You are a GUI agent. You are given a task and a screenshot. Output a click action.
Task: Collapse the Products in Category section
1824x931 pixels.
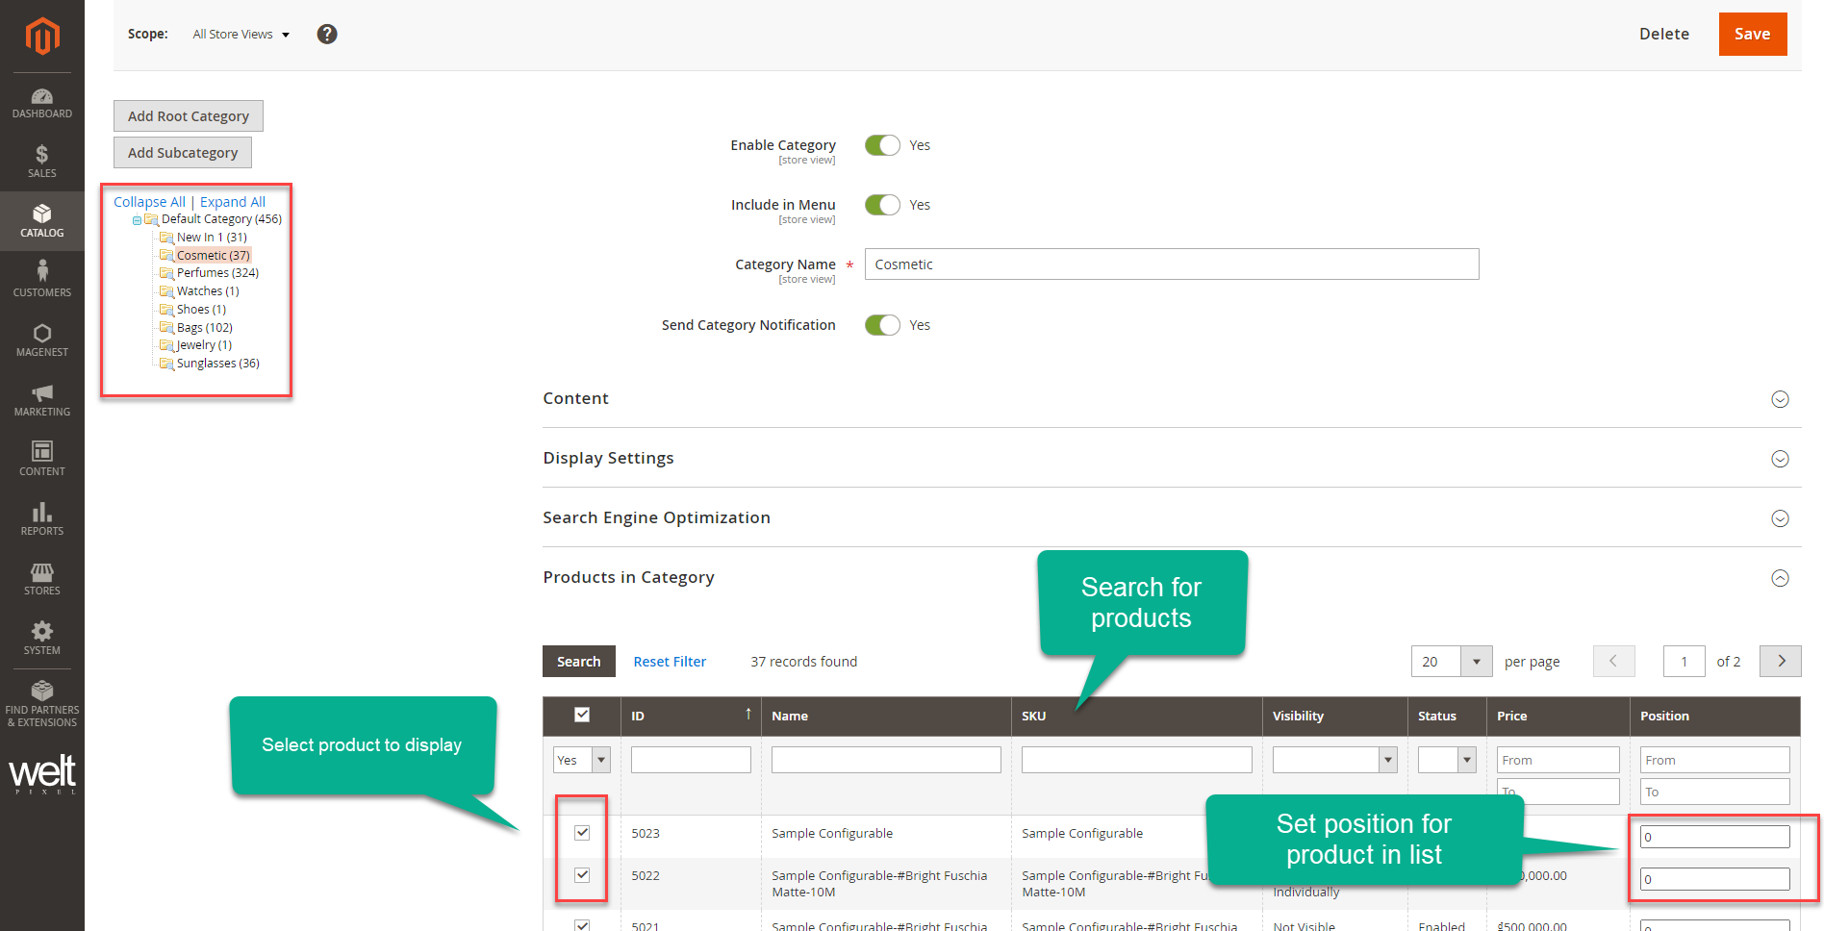[1780, 578]
